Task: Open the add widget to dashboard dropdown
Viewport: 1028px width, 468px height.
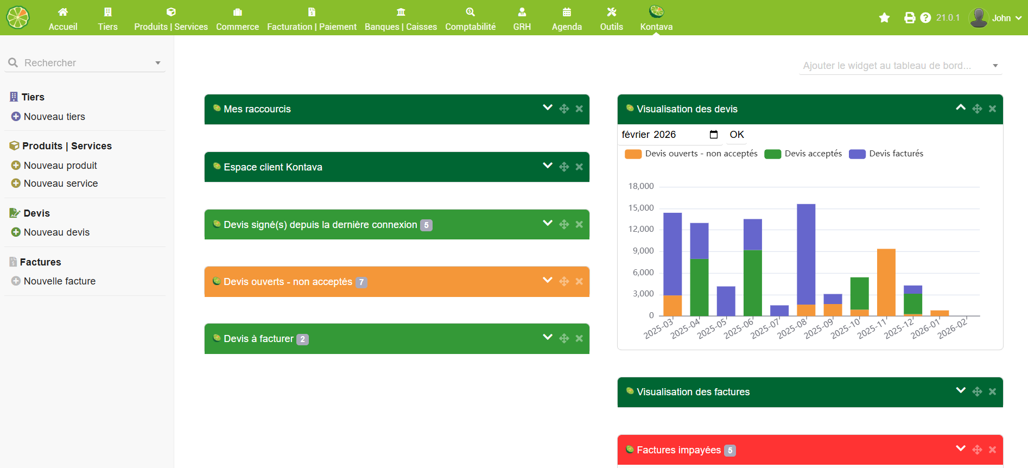Action: click(x=900, y=66)
